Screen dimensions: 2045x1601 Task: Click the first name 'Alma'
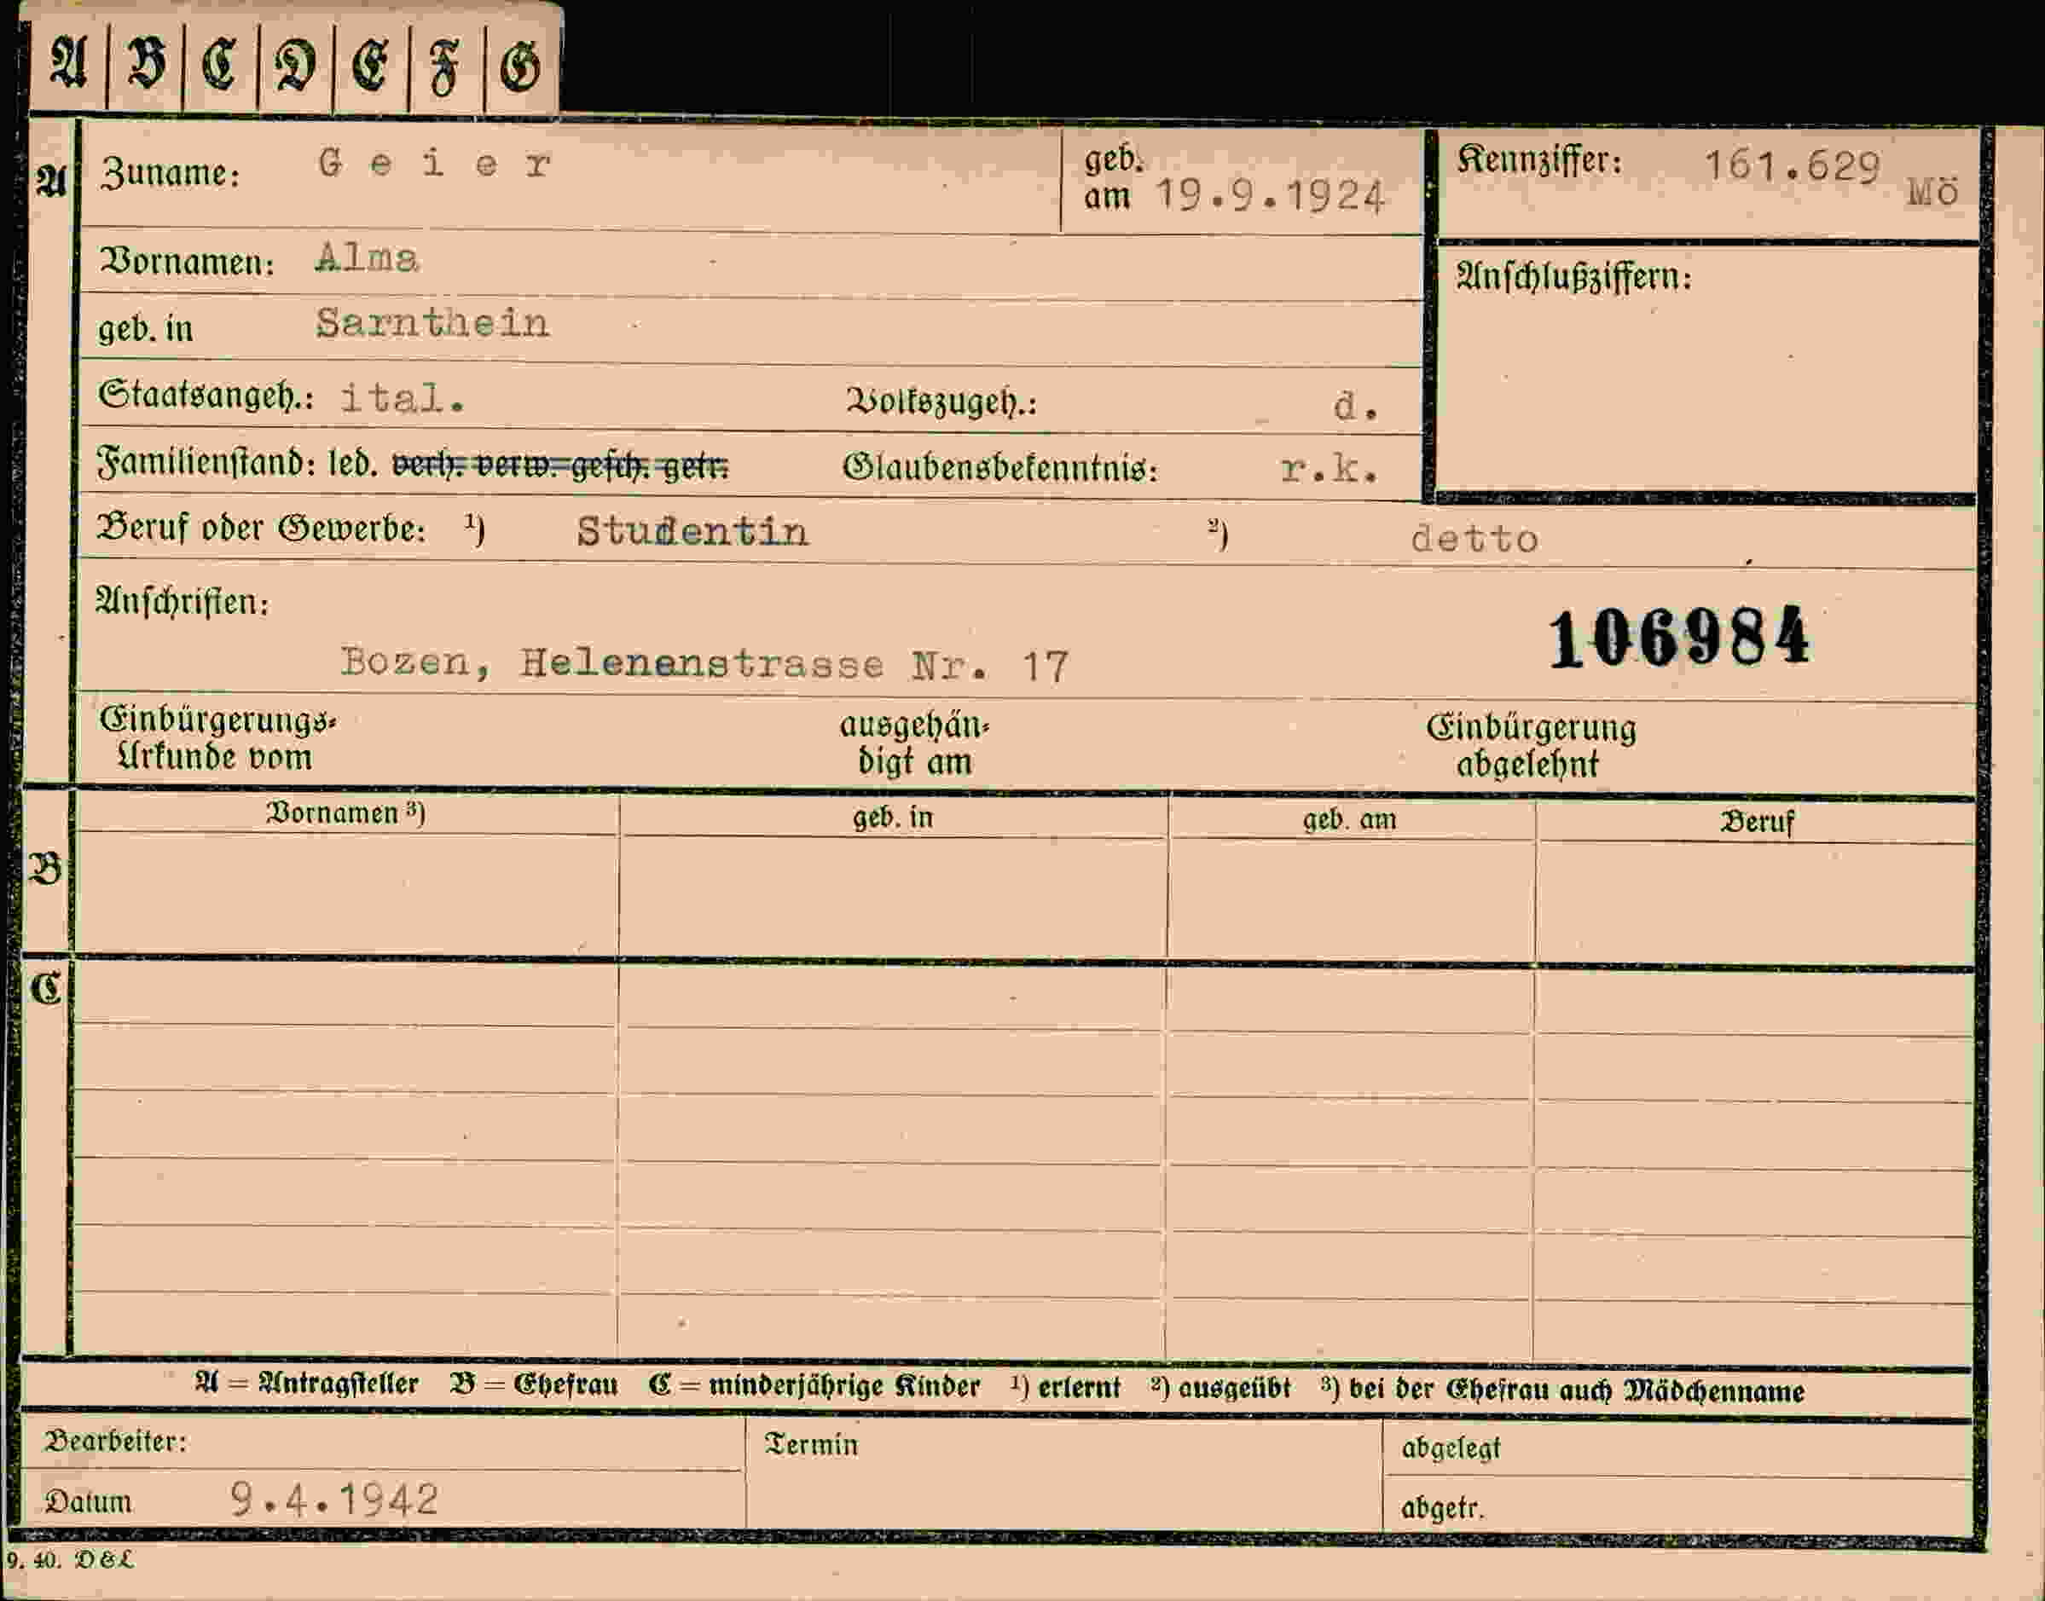tap(367, 257)
